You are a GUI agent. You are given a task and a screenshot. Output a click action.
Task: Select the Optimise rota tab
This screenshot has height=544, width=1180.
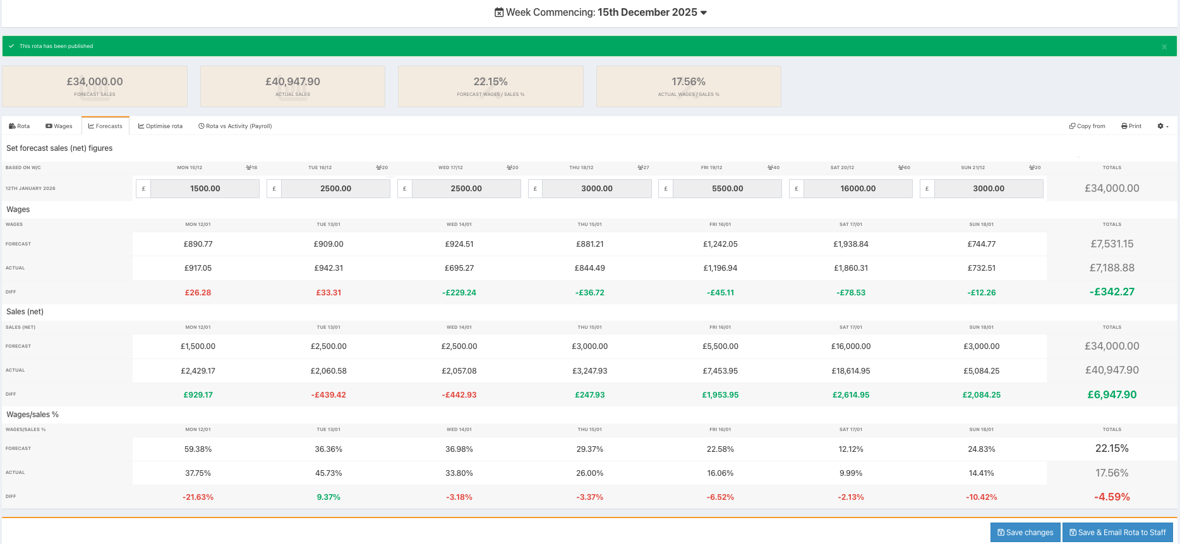click(160, 126)
